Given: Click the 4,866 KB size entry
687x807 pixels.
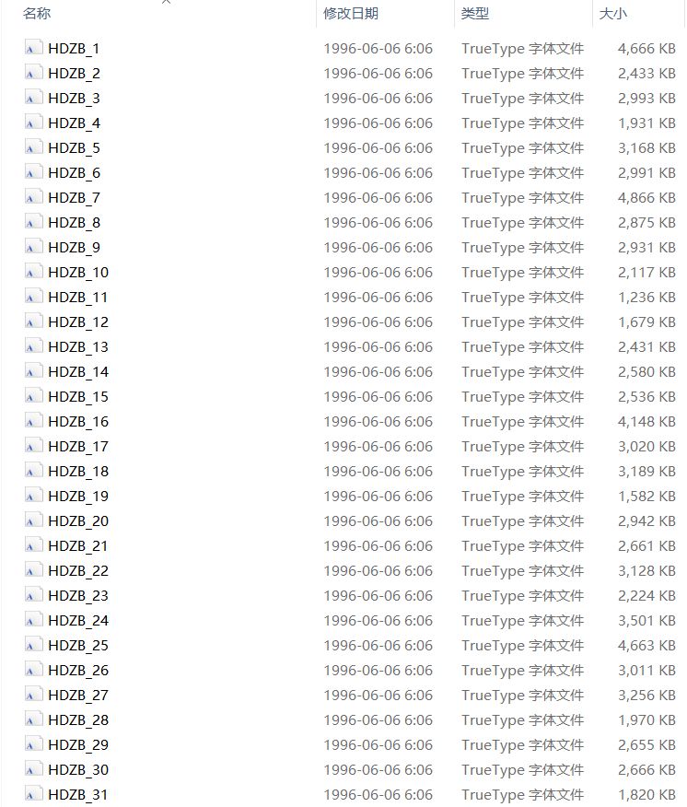Looking at the screenshot, I should [x=646, y=198].
